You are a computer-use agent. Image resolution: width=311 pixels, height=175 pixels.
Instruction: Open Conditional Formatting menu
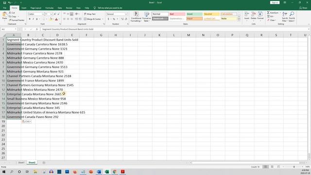(x=136, y=17)
